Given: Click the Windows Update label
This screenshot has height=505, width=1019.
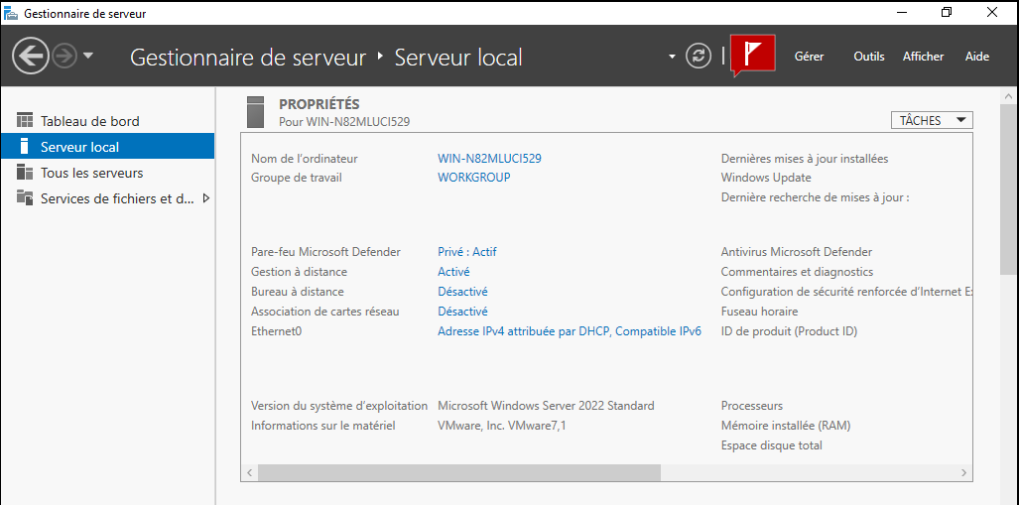Looking at the screenshot, I should tap(766, 177).
